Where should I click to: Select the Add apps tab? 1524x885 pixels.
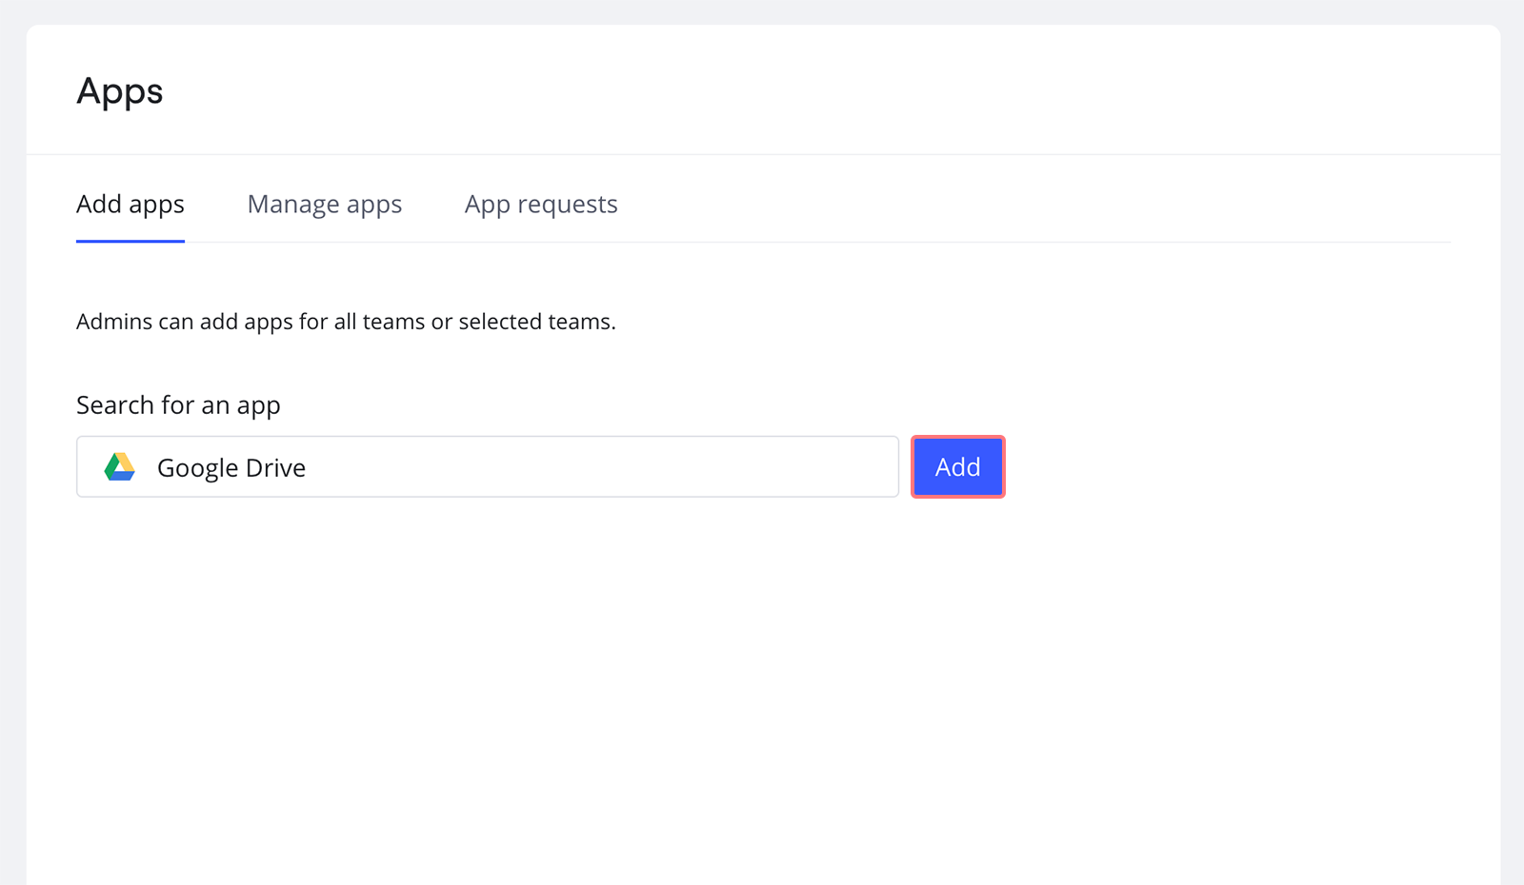tap(130, 204)
